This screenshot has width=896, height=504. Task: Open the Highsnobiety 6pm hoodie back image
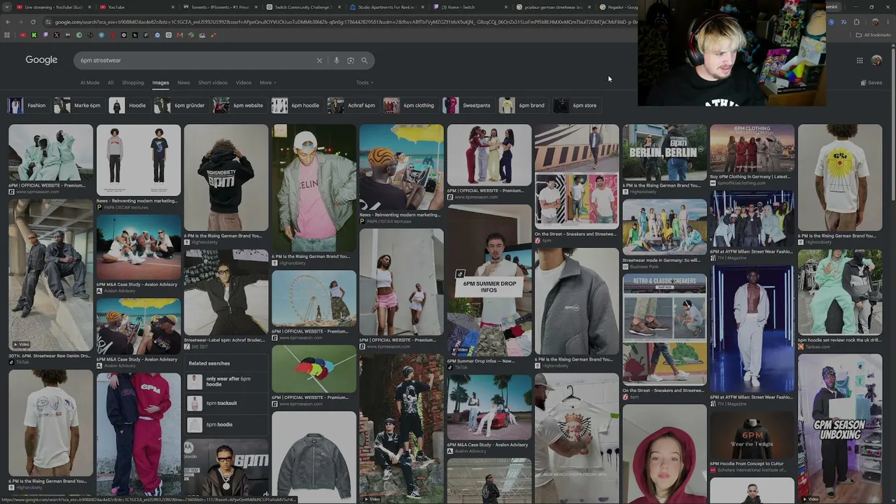(x=226, y=178)
